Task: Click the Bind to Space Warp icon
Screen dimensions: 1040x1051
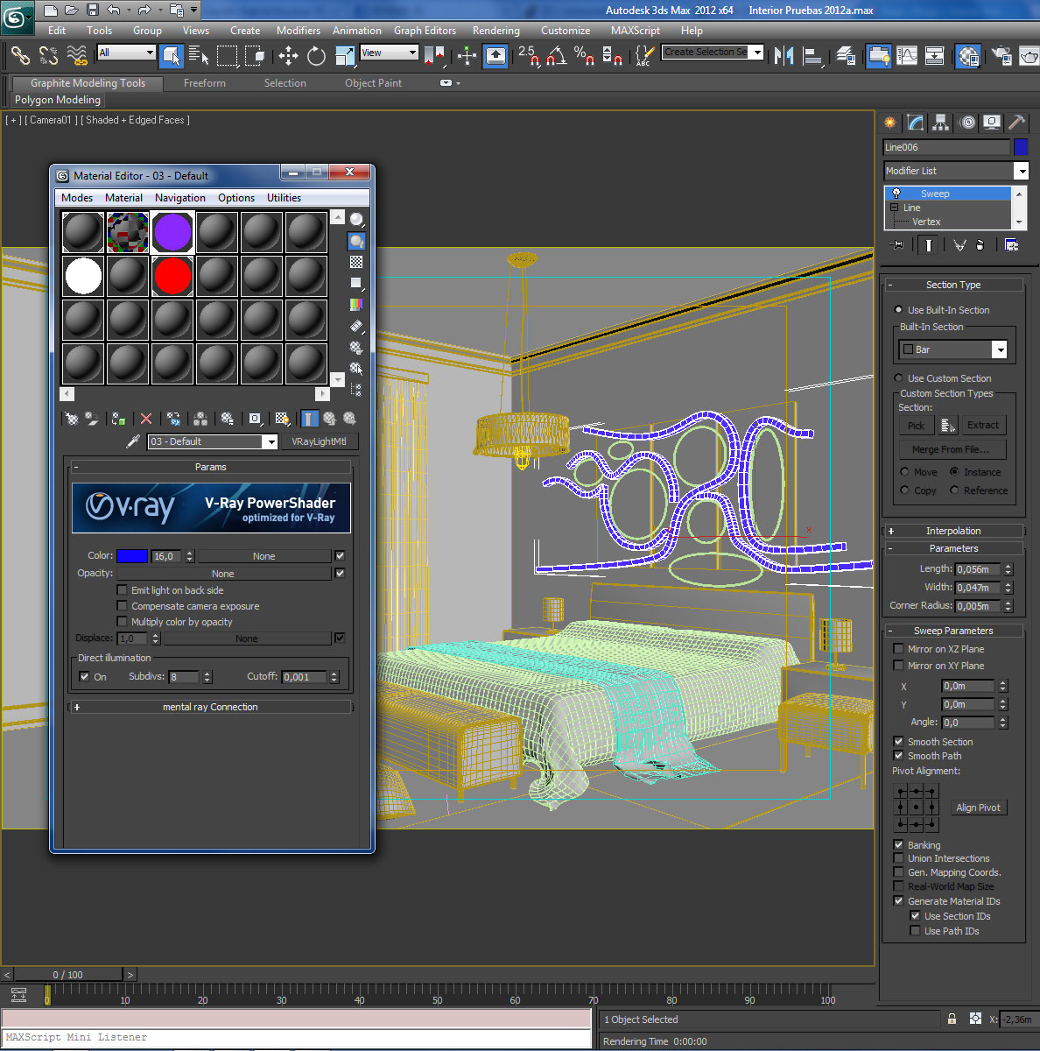Action: 77,56
